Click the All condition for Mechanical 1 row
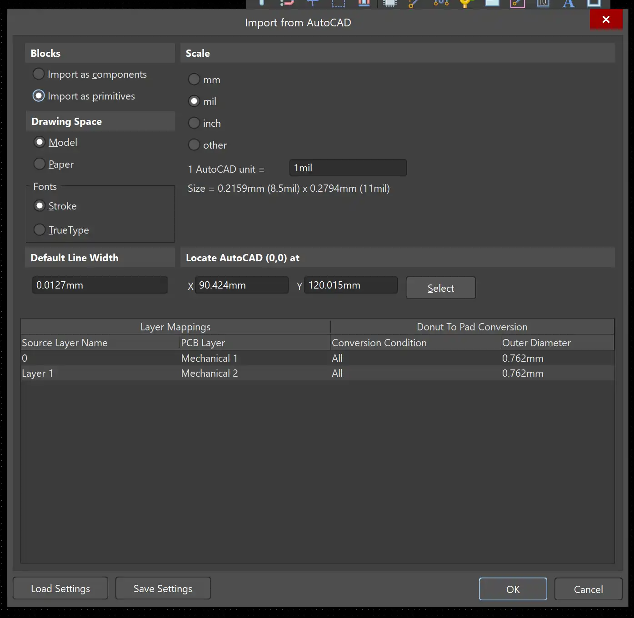 tap(416, 358)
